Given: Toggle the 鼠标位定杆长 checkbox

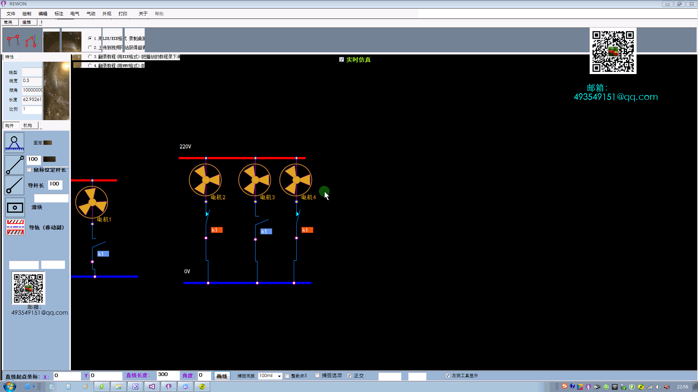Looking at the screenshot, I should point(29,170).
